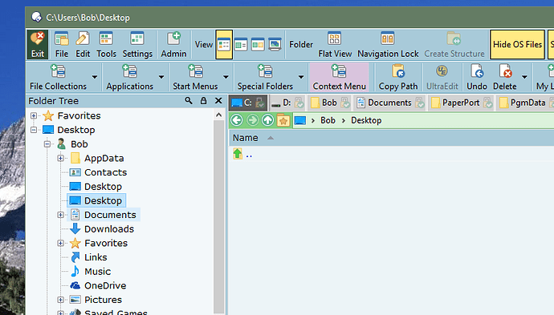554x315 pixels.
Task: Switch to the C: drive tab
Action: pos(248,103)
